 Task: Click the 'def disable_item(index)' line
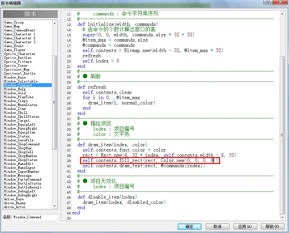click(107, 197)
